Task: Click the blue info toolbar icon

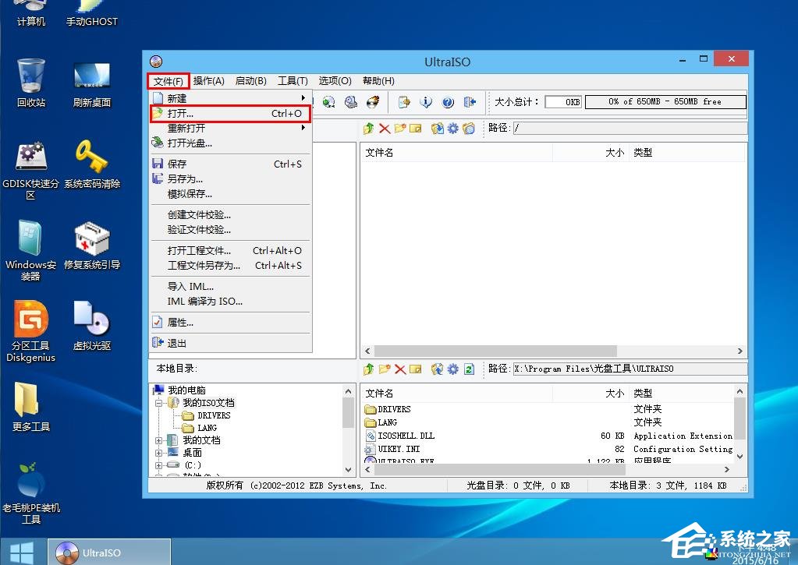Action: 427,101
